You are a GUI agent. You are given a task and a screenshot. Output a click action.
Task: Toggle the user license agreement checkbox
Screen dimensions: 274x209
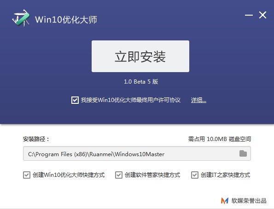tap(75, 100)
